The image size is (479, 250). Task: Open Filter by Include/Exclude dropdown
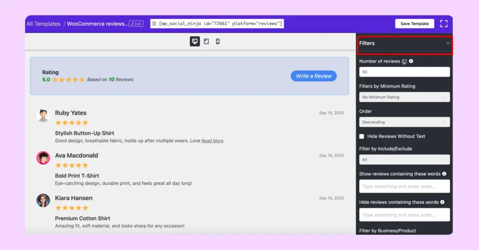click(x=404, y=160)
